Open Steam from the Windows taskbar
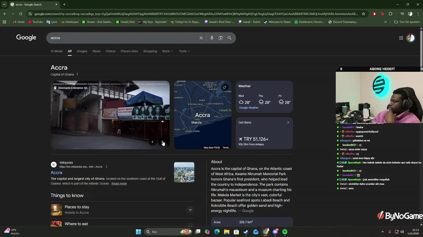Image resolution: width=423 pixels, height=237 pixels. point(246,232)
